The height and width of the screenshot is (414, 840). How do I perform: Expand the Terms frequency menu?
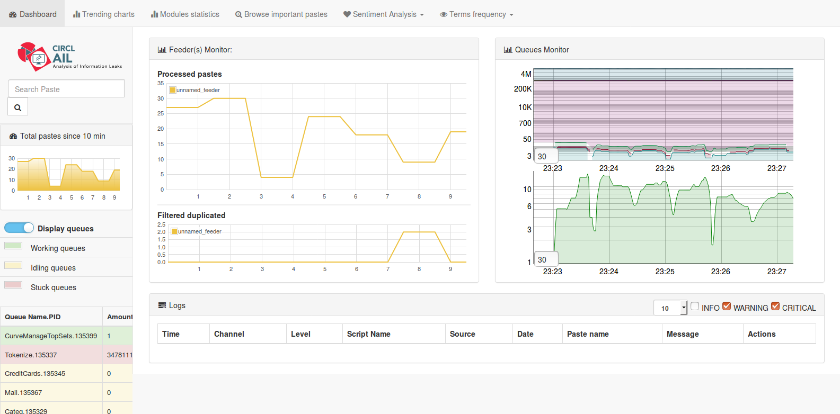(476, 14)
